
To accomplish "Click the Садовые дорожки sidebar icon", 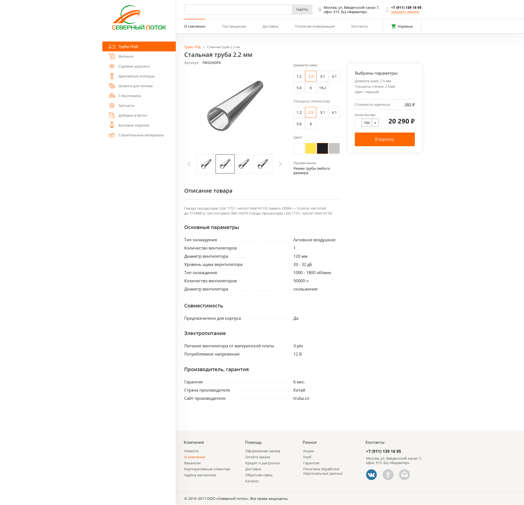I will coord(112,66).
